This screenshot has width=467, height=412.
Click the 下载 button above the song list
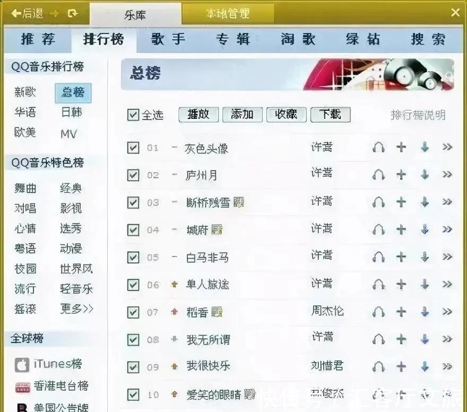(x=330, y=114)
